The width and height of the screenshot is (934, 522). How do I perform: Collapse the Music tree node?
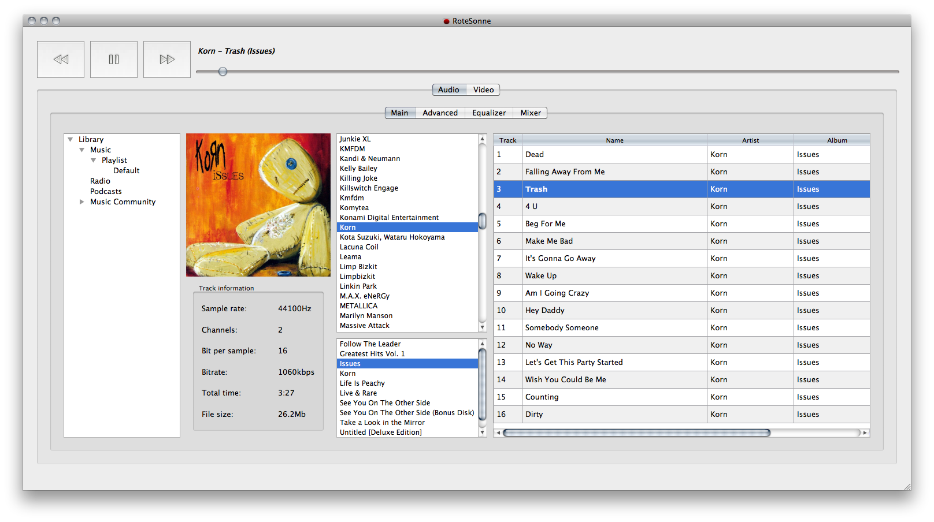[x=81, y=150]
